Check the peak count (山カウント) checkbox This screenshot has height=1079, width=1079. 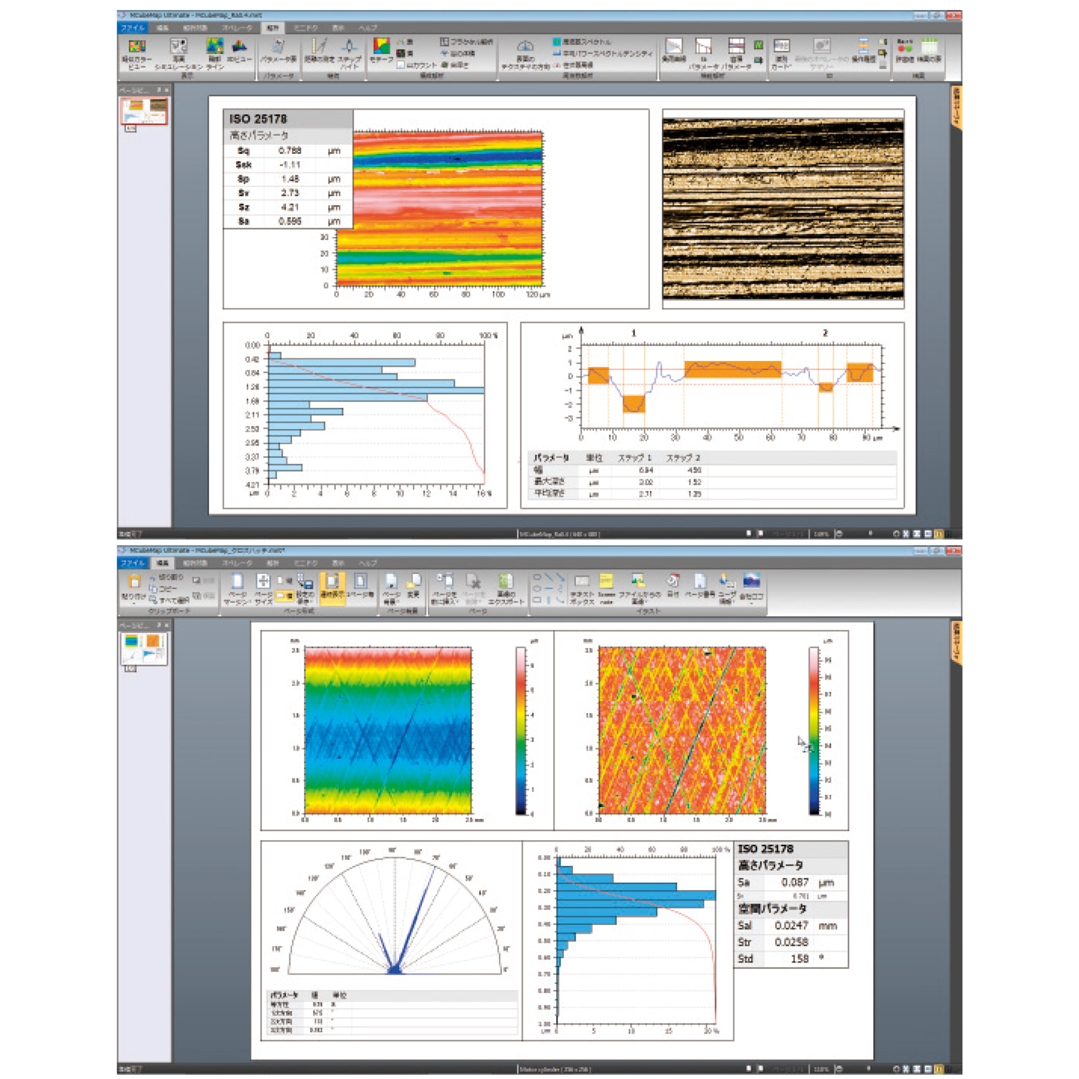coord(401,65)
